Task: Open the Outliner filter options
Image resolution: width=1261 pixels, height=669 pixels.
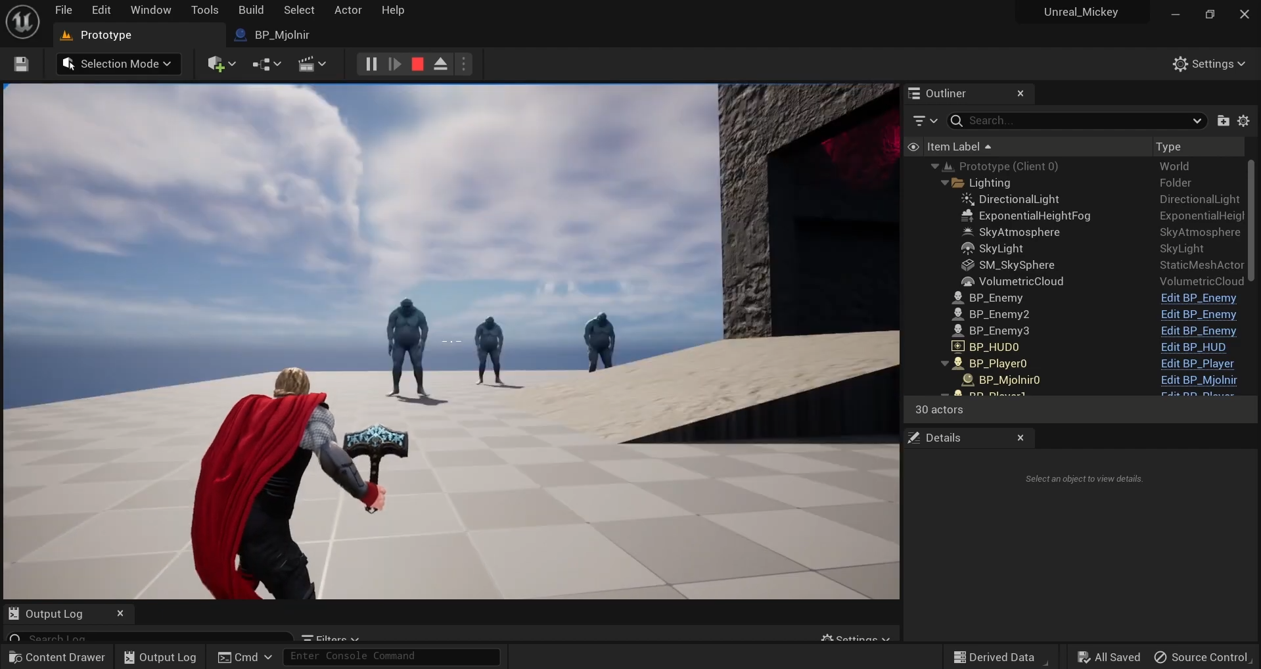Action: 925,121
